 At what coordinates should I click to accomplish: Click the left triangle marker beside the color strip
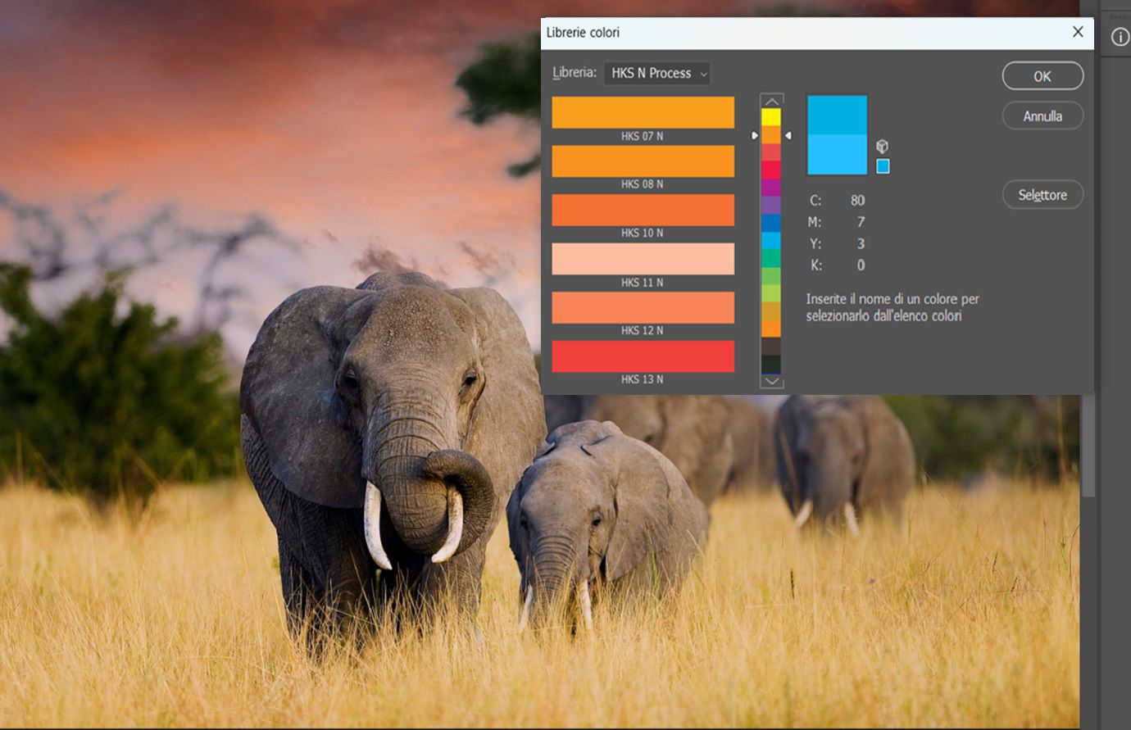pyautogui.click(x=755, y=136)
